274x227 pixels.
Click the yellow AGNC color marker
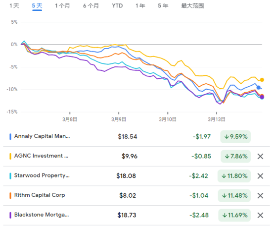(x=10, y=156)
